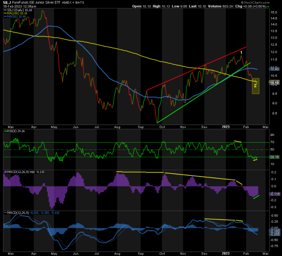This screenshot has width=282, height=256.
Task: Click the RSI(8) 29.16 panel label
Action: click(16, 131)
